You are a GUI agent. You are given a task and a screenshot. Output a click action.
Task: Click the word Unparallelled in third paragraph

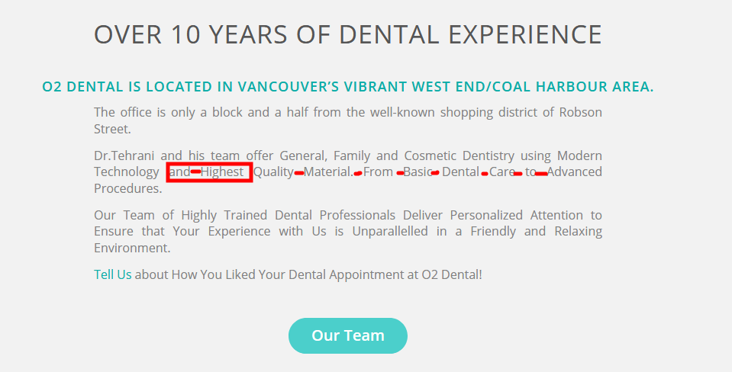click(x=390, y=231)
